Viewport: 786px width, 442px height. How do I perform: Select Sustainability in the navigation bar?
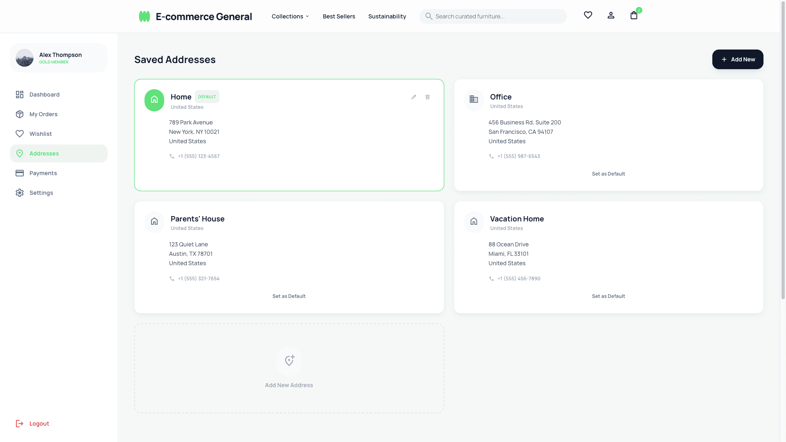pyautogui.click(x=387, y=16)
